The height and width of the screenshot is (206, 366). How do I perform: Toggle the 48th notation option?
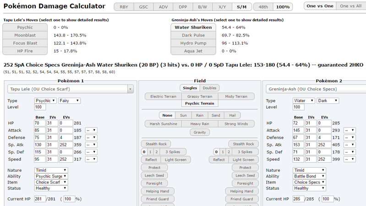[263, 7]
